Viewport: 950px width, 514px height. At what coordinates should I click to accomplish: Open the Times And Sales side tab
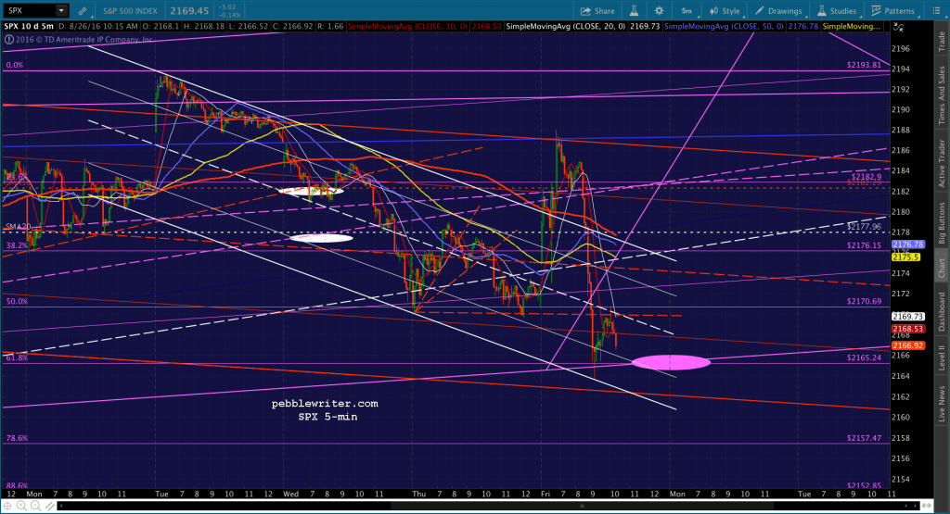[942, 95]
